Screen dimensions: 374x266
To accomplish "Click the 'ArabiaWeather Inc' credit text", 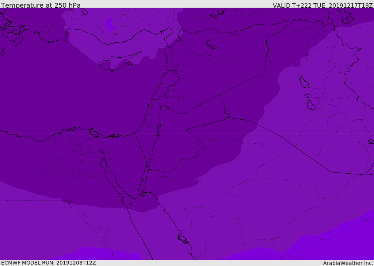I will pos(348,263).
